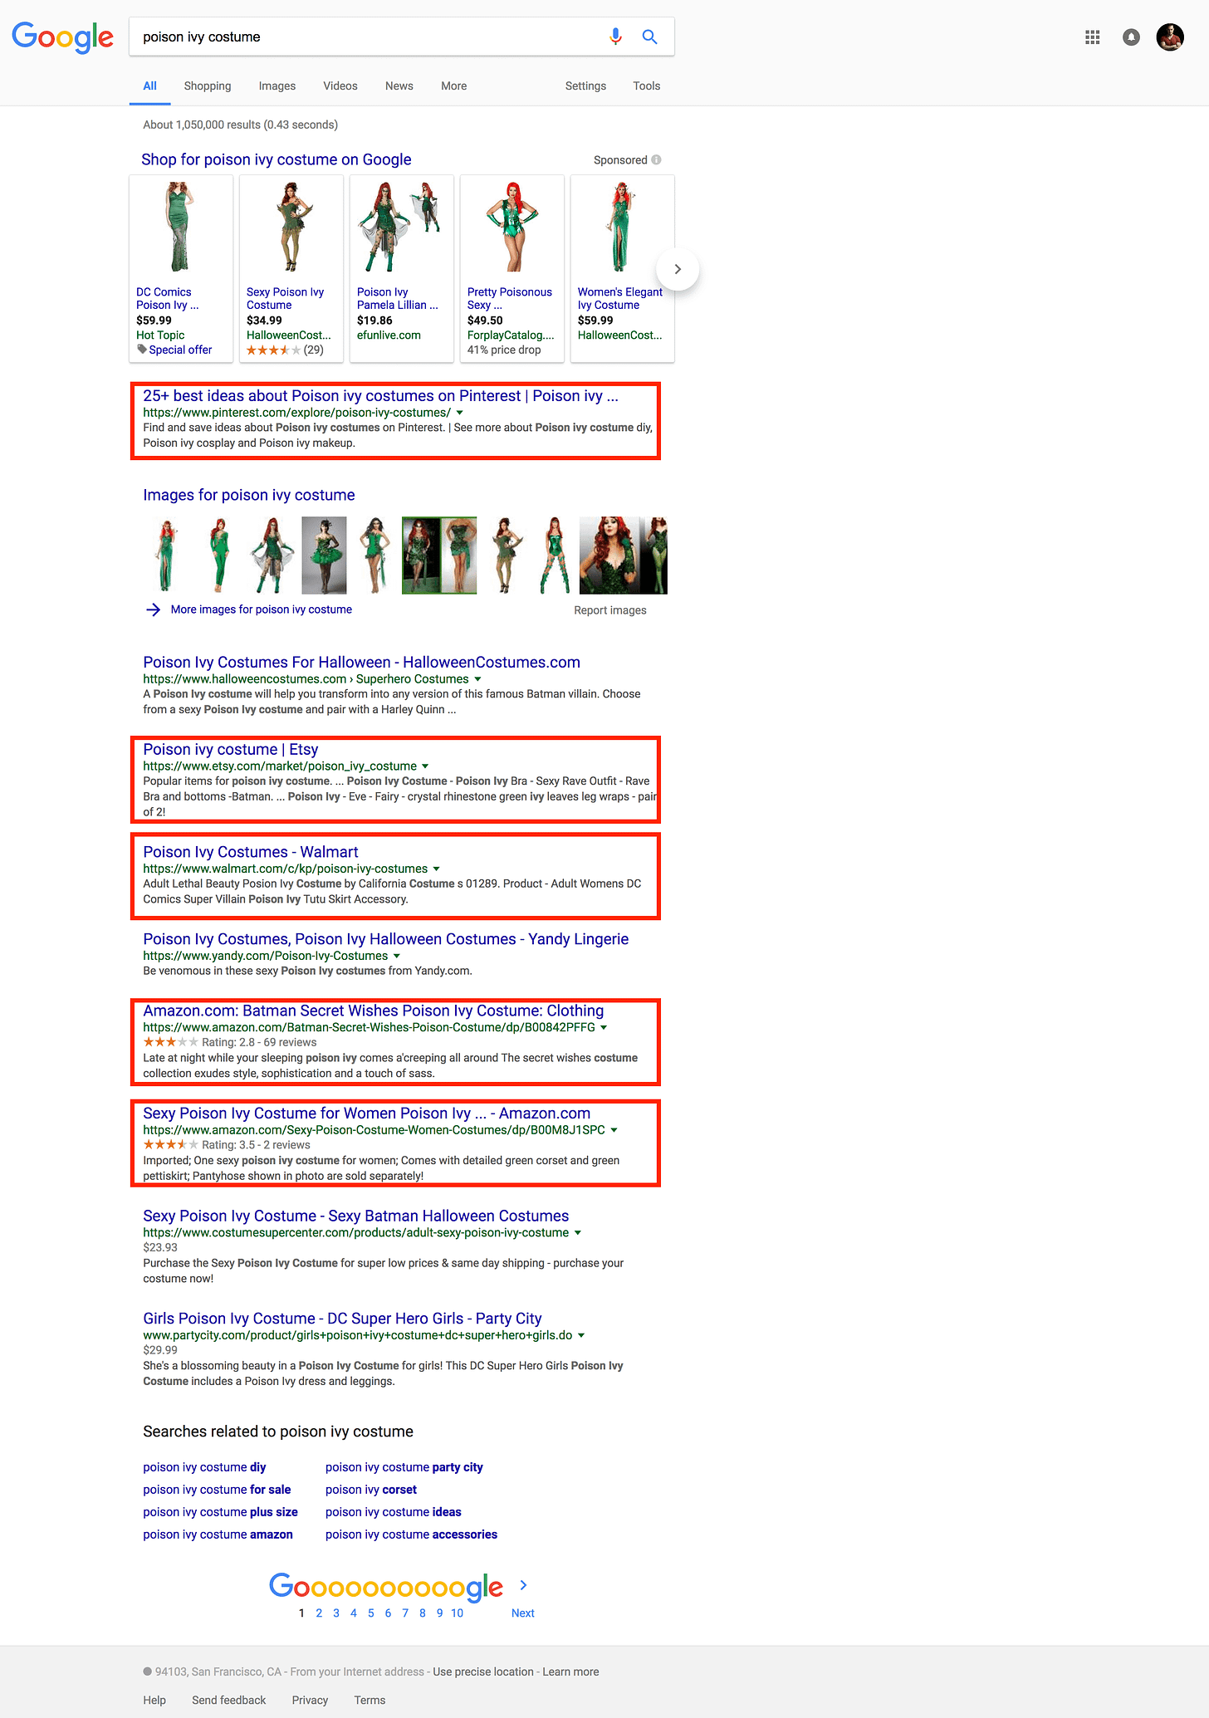Expand HalloweenCostumes.com URL dropdown arrow
Image resolution: width=1209 pixels, height=1718 pixels.
point(477,679)
